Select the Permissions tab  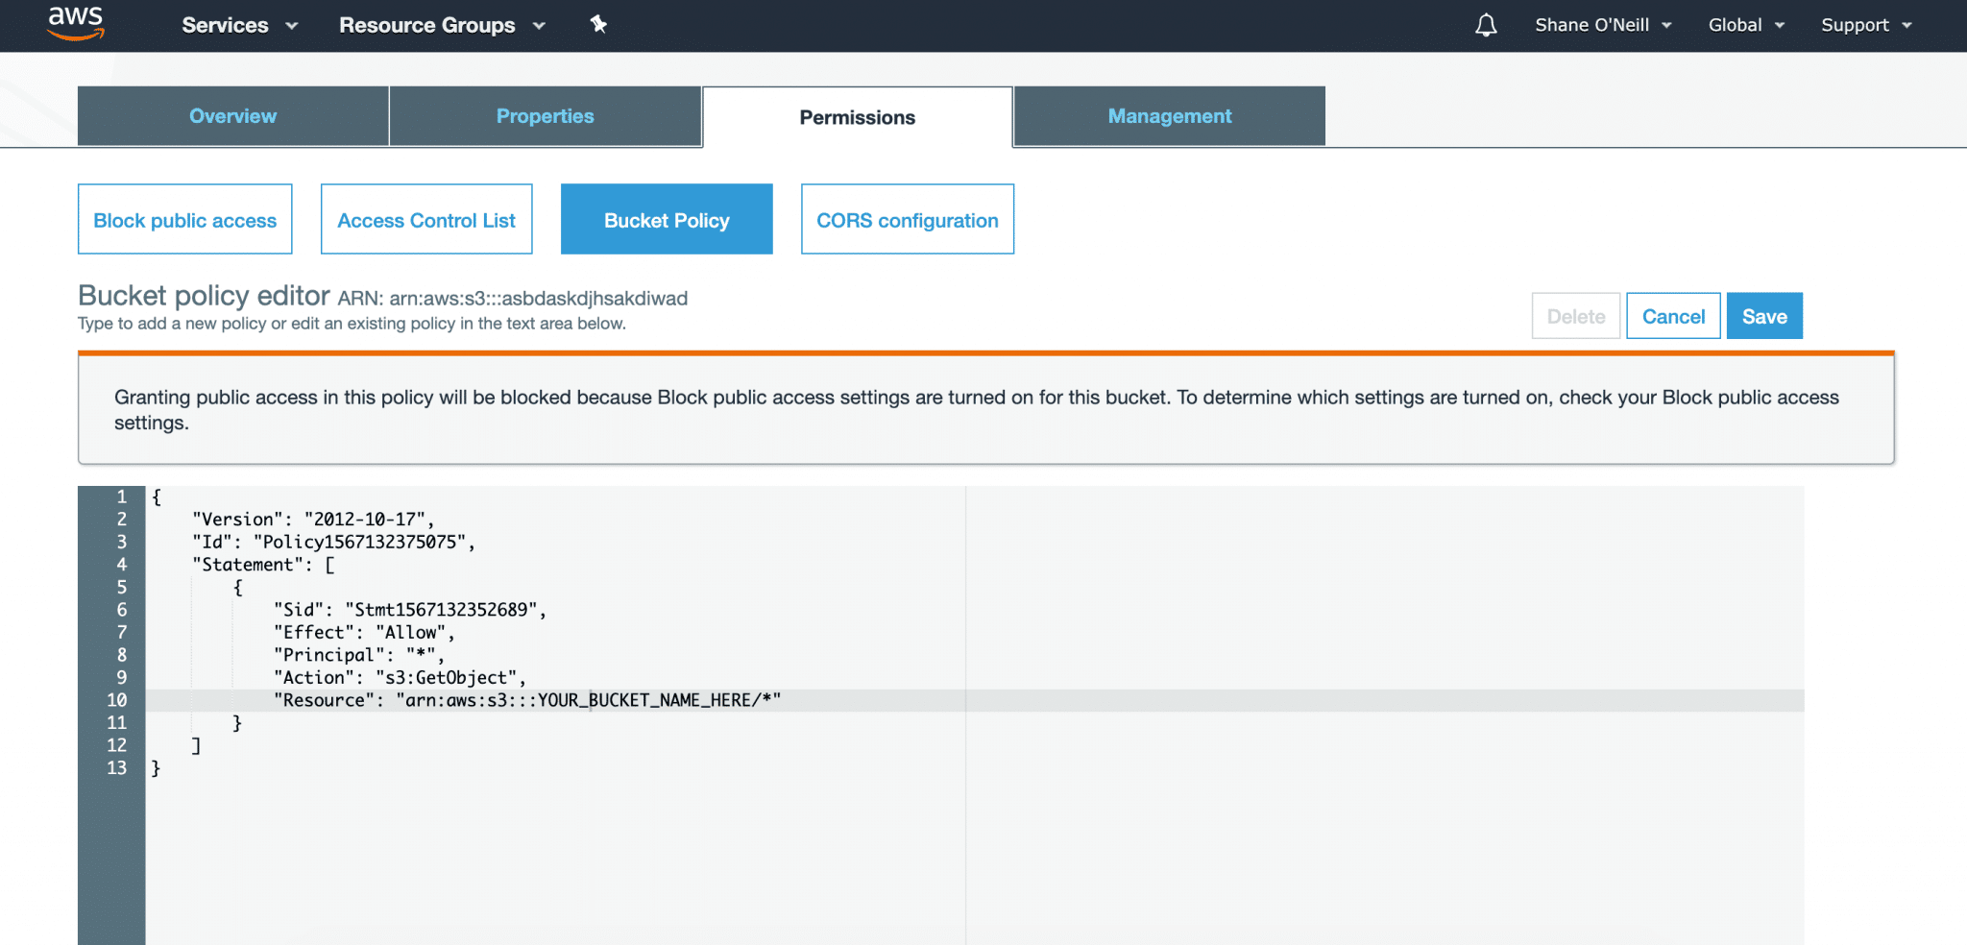[x=857, y=116]
